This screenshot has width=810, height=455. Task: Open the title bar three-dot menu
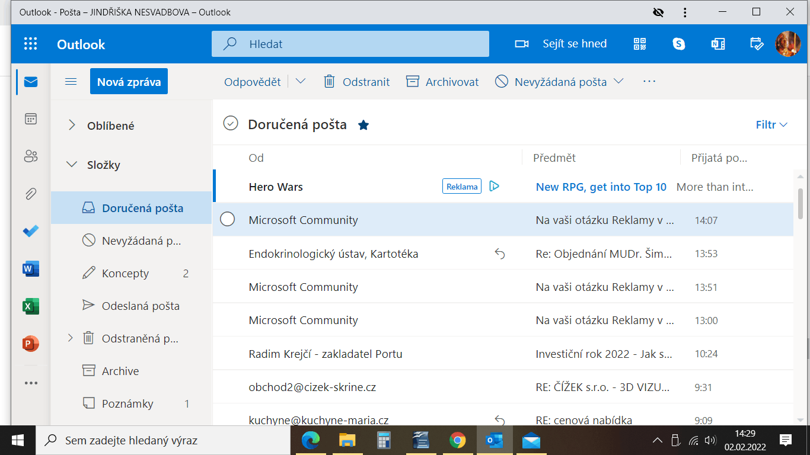(685, 12)
